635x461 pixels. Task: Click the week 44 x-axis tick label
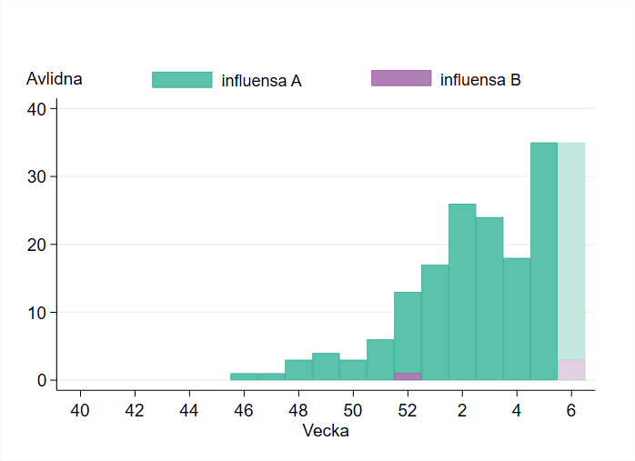(x=189, y=408)
